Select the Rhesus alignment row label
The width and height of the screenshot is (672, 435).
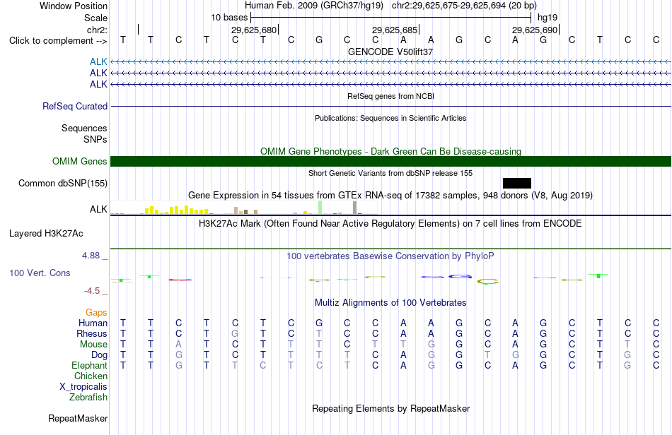[x=92, y=333]
